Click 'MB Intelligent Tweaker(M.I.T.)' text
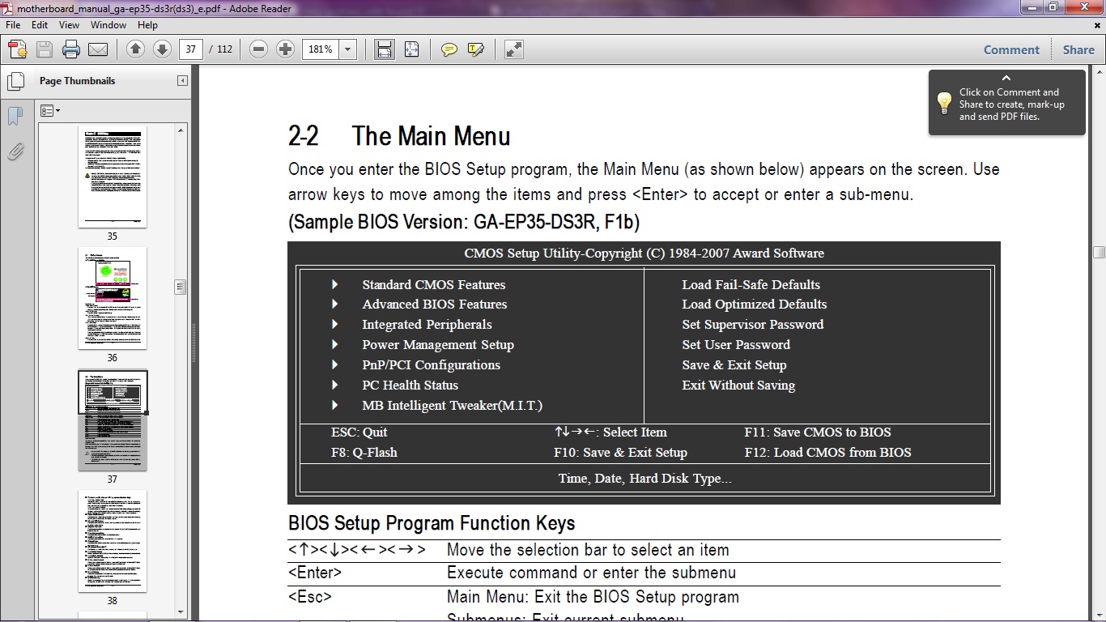Viewport: 1106px width, 622px height. coord(452,406)
